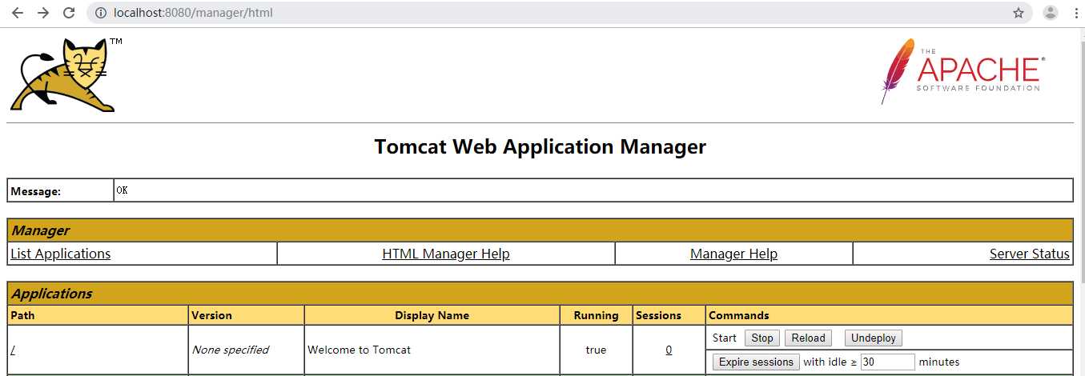This screenshot has width=1085, height=376.
Task: Open the HTML Manager Help link
Action: pyautogui.click(x=446, y=254)
